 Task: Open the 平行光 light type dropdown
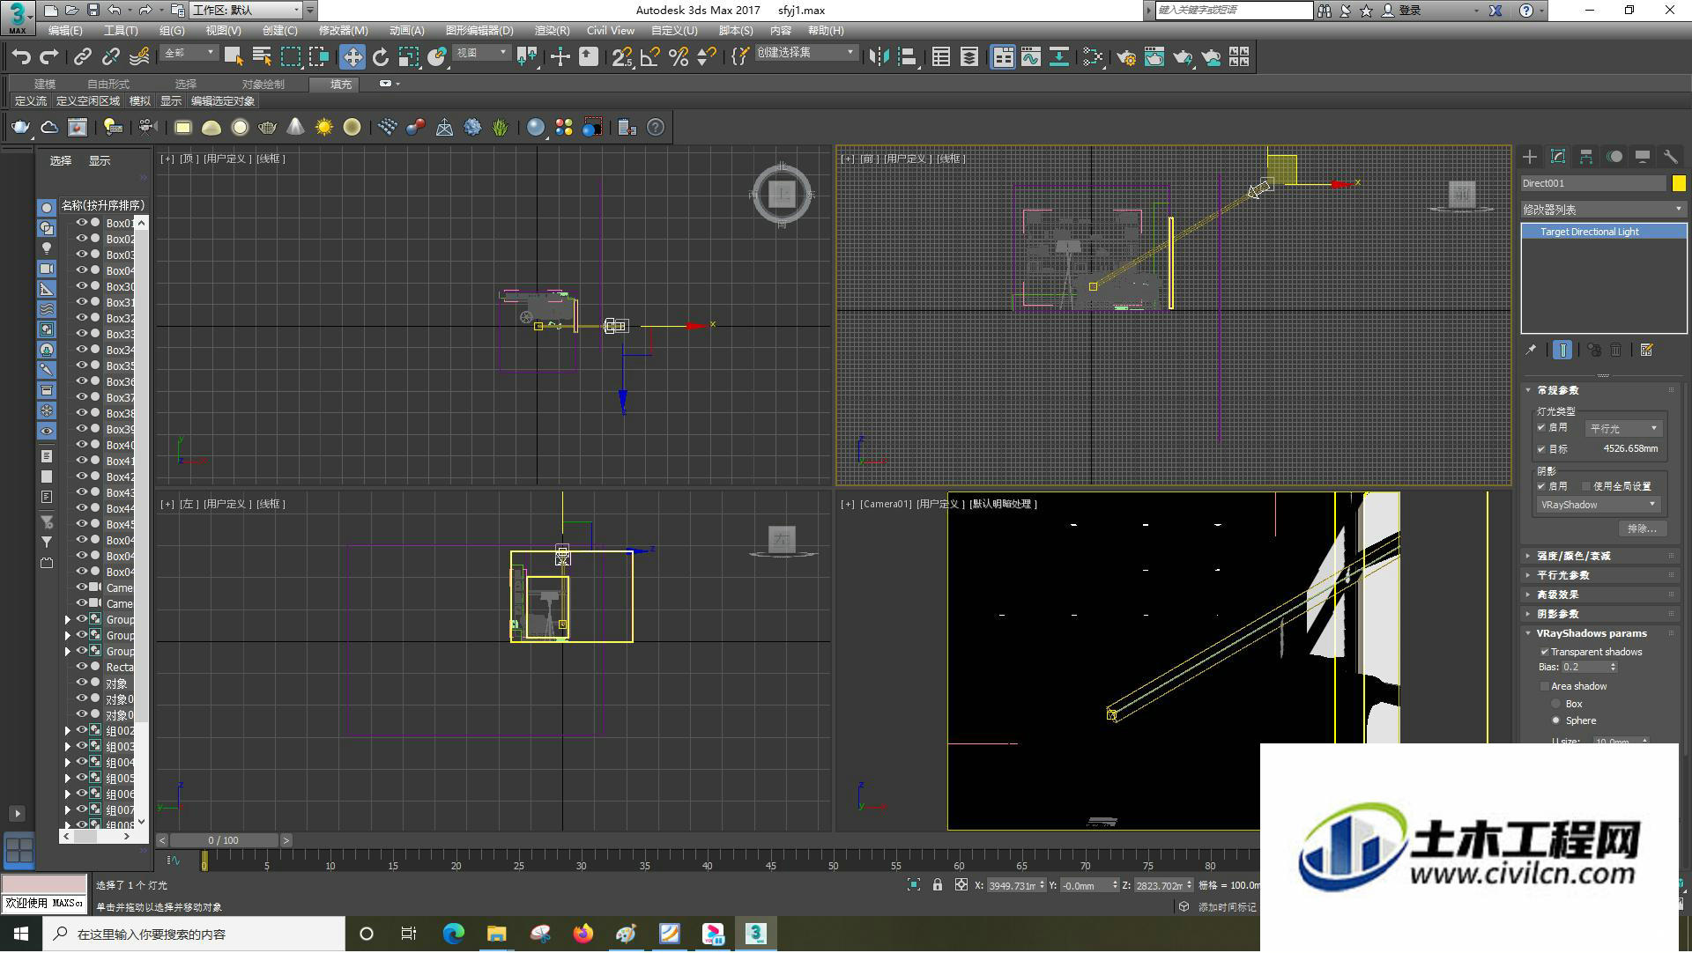(x=1623, y=429)
